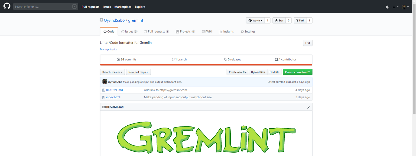Open the notifications bell

387,7
